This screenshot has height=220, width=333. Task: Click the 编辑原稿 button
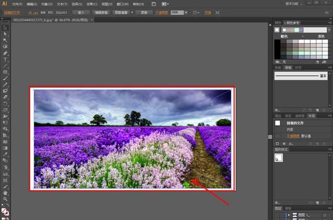[100, 12]
